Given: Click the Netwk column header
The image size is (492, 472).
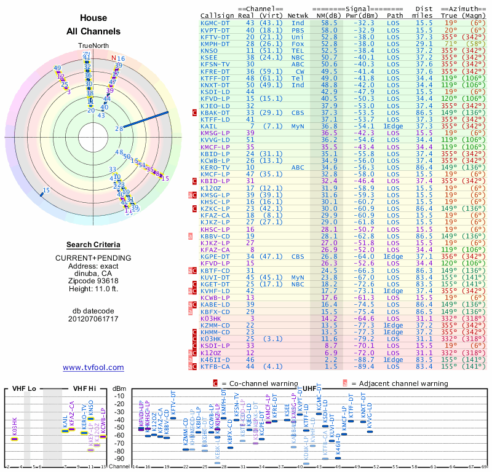Looking at the screenshot, I should point(298,16).
